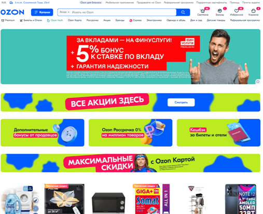Open Заказы box icon
Image resolution: width=263 pixels, height=214 pixels.
(219, 12)
